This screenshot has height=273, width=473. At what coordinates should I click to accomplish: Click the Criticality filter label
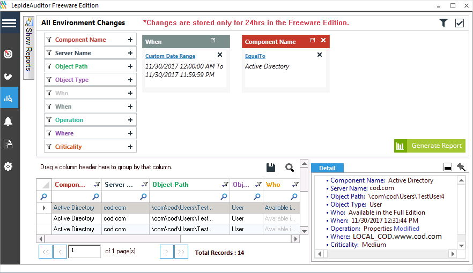coord(68,147)
